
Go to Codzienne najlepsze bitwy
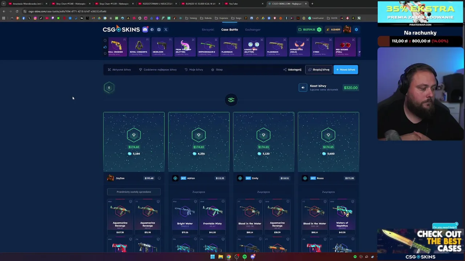click(x=158, y=70)
